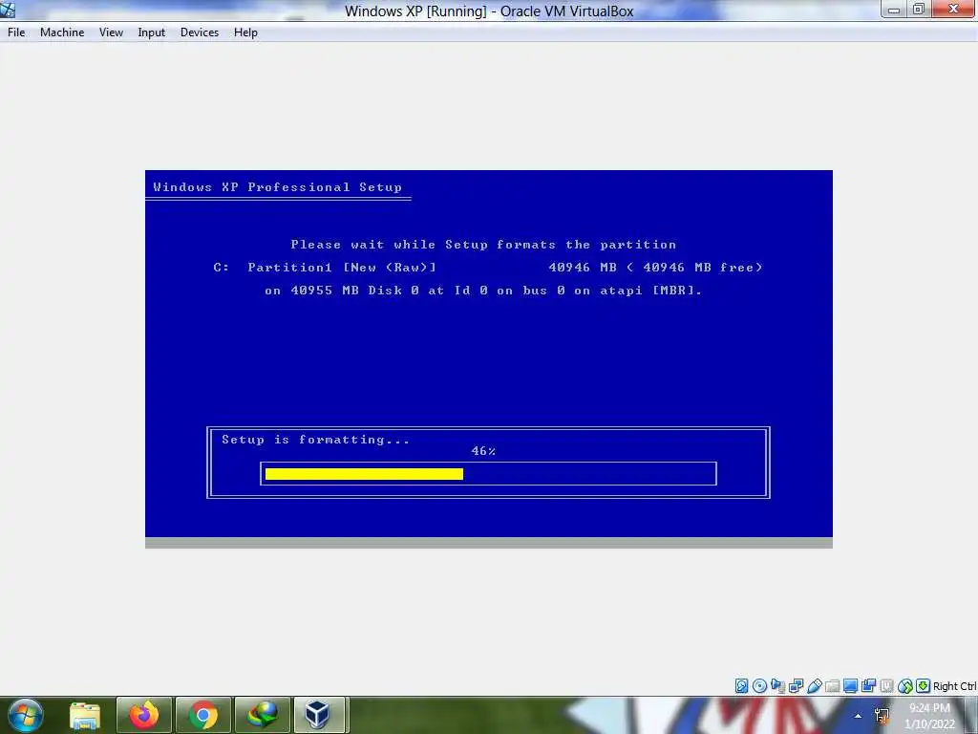The width and height of the screenshot is (978, 734).
Task: Click the audio status icon
Action: tap(777, 686)
